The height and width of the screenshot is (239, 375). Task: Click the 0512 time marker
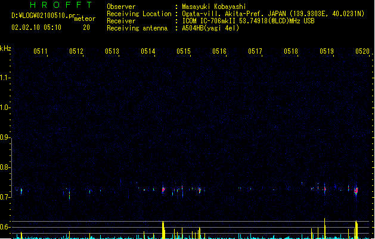tap(76, 51)
